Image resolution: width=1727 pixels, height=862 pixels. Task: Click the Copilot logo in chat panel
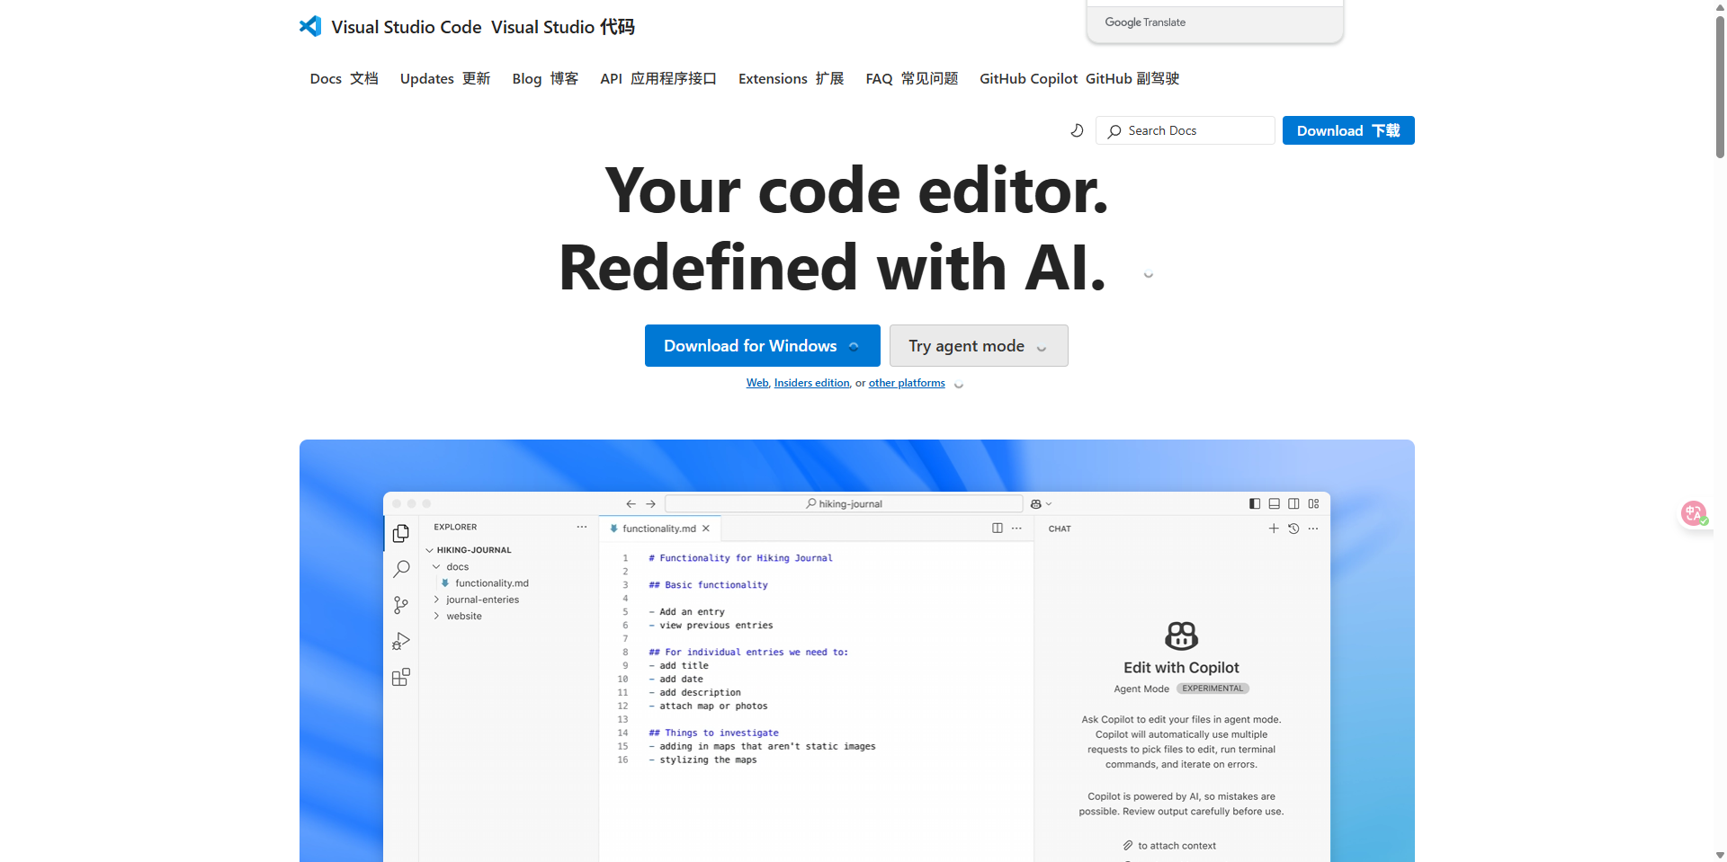[1181, 635]
